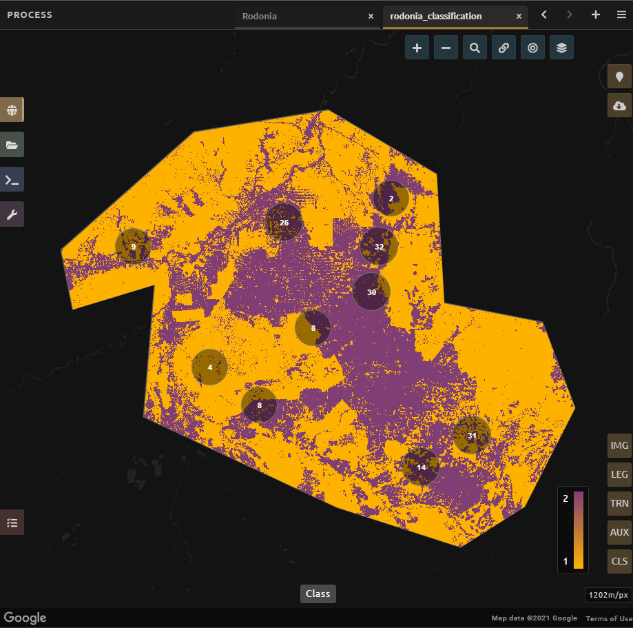633x628 pixels.
Task: Click the cloud download icon
Action: tap(618, 105)
